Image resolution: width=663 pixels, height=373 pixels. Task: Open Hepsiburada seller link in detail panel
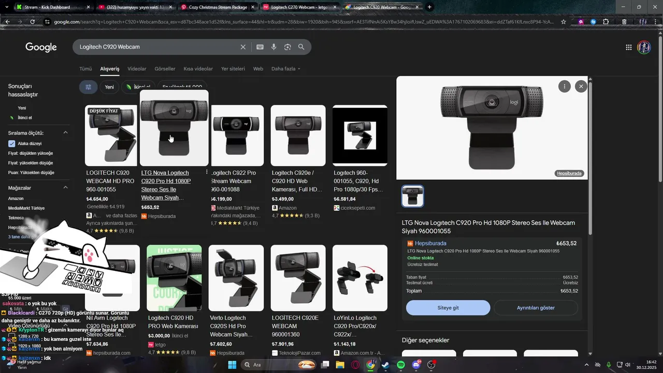click(430, 243)
